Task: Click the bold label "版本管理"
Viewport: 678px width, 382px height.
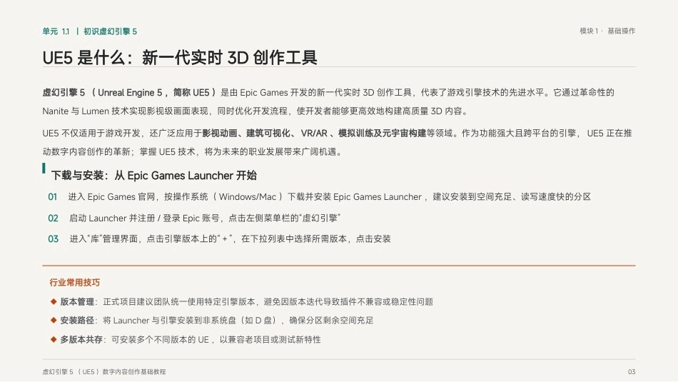Action: [x=77, y=302]
